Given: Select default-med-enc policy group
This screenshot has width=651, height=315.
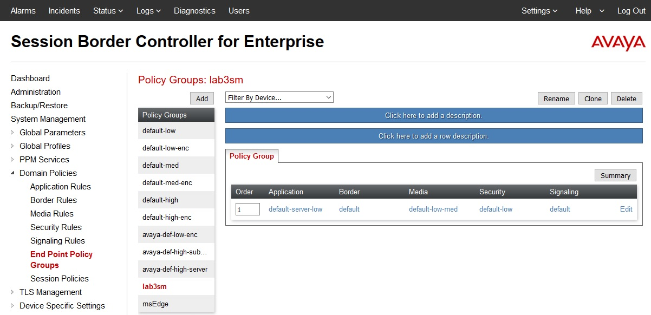Looking at the screenshot, I should coord(177,182).
